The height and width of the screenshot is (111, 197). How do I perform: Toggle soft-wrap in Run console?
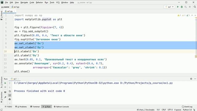point(10,91)
